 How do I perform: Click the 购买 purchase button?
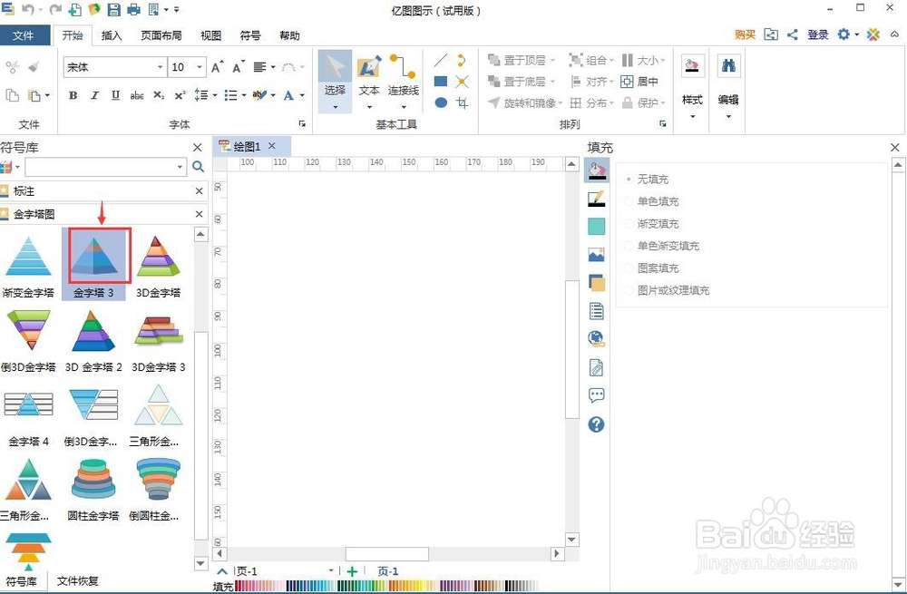745,34
